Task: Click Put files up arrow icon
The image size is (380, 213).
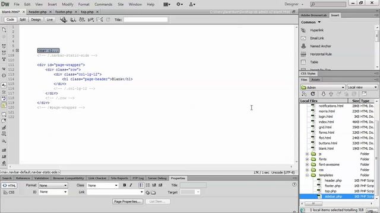Action: pyautogui.click(x=331, y=94)
